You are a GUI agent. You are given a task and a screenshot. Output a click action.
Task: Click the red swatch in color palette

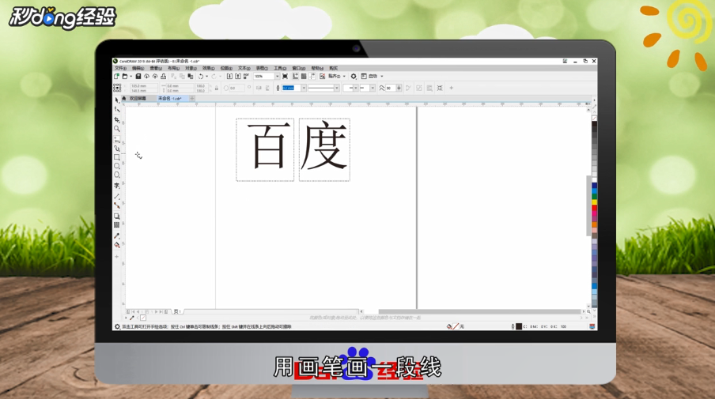pos(594,208)
